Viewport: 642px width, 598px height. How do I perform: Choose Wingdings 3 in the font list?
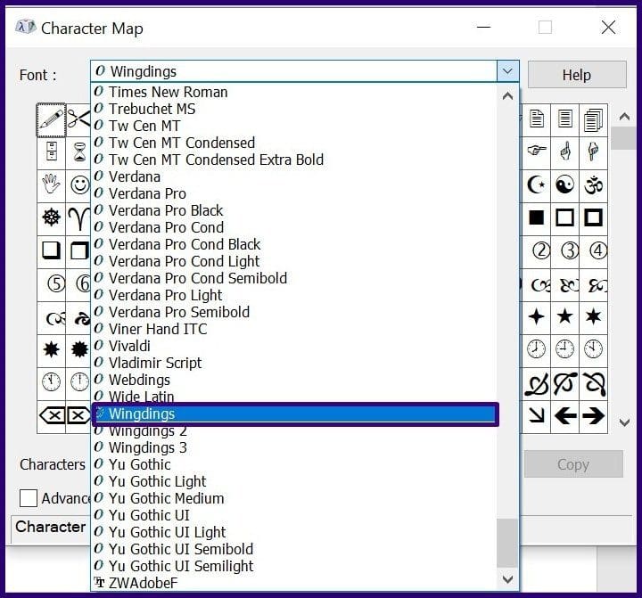(x=294, y=447)
